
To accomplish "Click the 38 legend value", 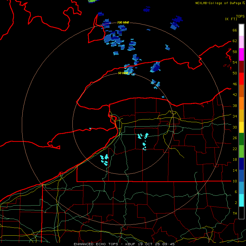I will 235,106.
